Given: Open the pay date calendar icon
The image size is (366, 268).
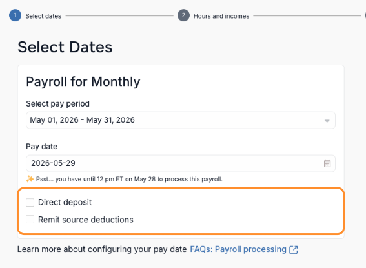Looking at the screenshot, I should (x=327, y=163).
